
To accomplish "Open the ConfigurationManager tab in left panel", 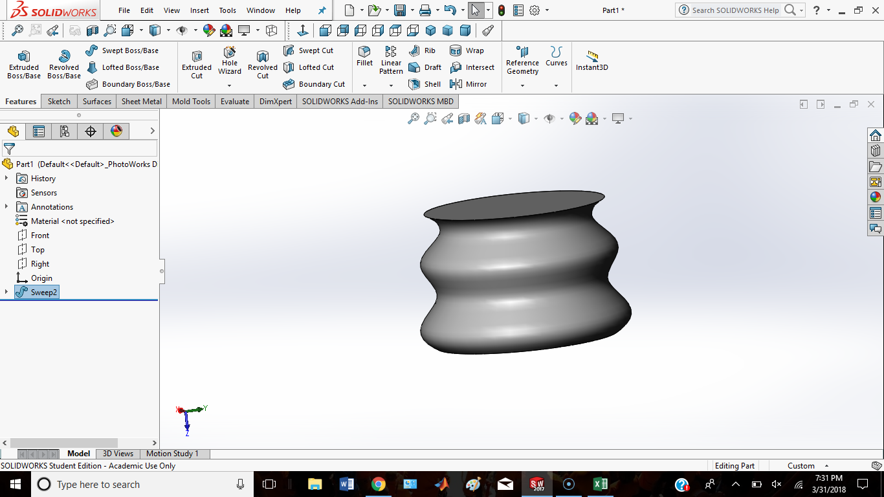I will tap(65, 131).
